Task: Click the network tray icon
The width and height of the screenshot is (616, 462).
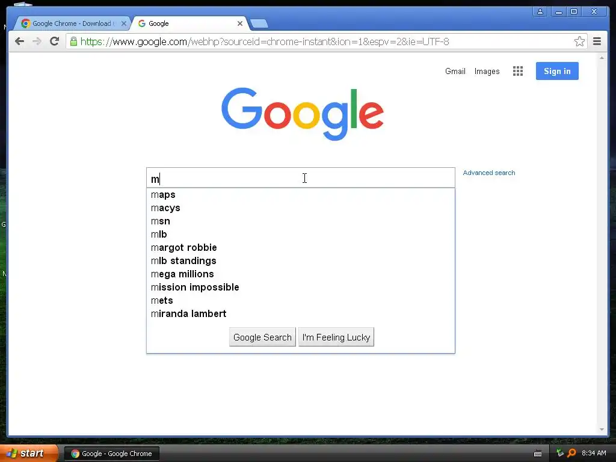Action: [560, 453]
